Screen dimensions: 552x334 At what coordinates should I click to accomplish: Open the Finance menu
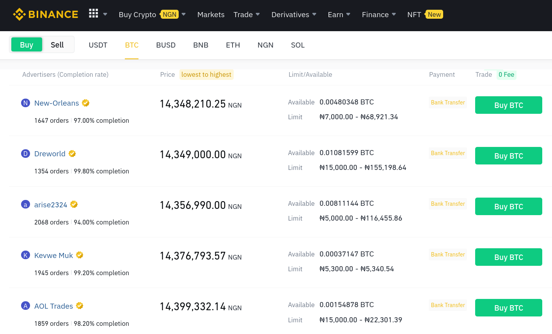coord(375,15)
